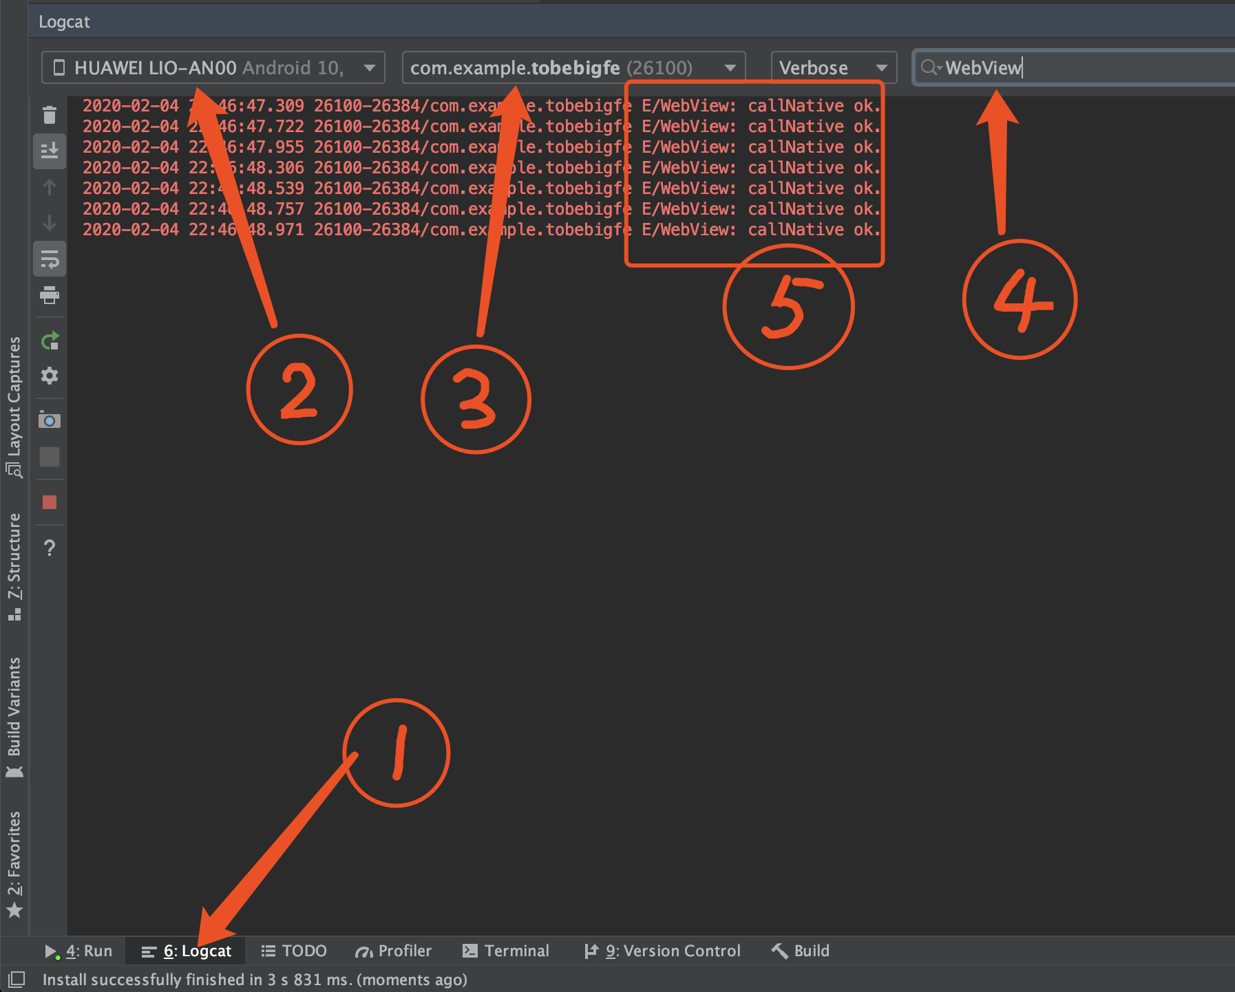Stop the process with the red square
Screen dimensions: 1235x992
pyautogui.click(x=50, y=502)
